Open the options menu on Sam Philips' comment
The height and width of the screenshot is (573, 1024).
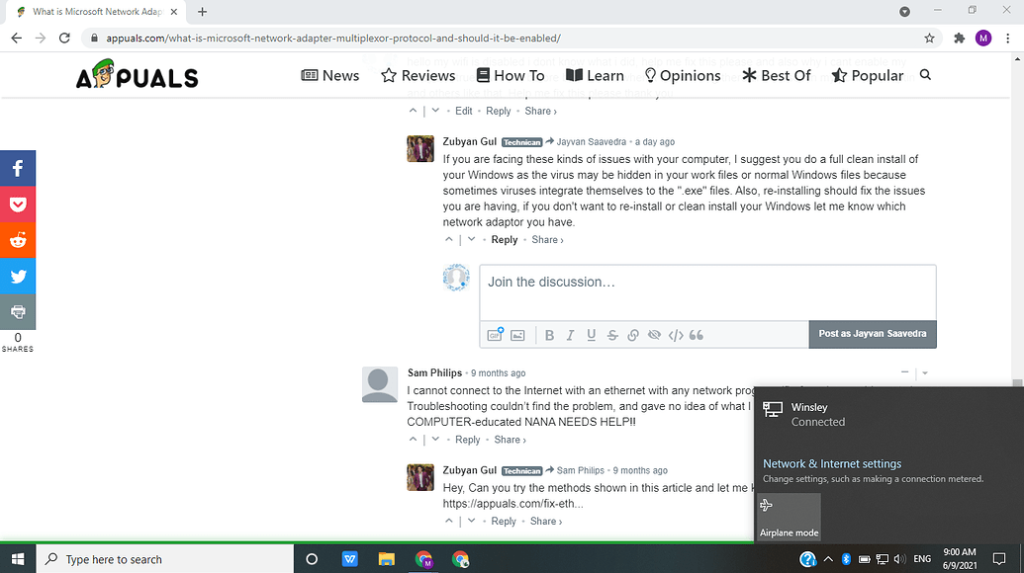(924, 372)
